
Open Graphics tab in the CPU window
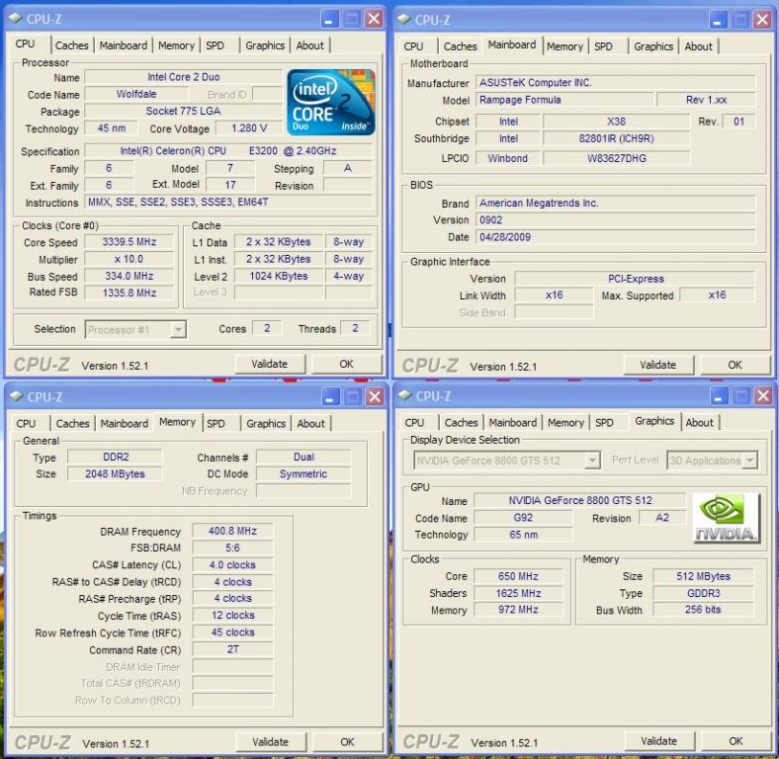(265, 45)
